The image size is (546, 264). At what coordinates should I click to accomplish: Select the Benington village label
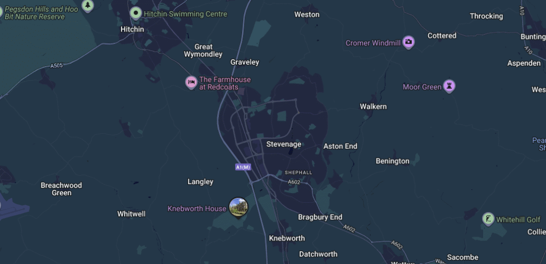tap(393, 161)
